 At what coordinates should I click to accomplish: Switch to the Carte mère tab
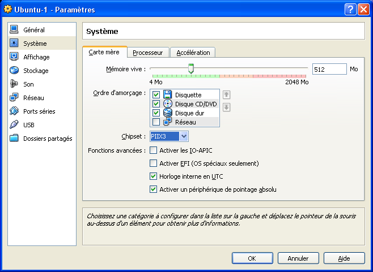point(104,52)
